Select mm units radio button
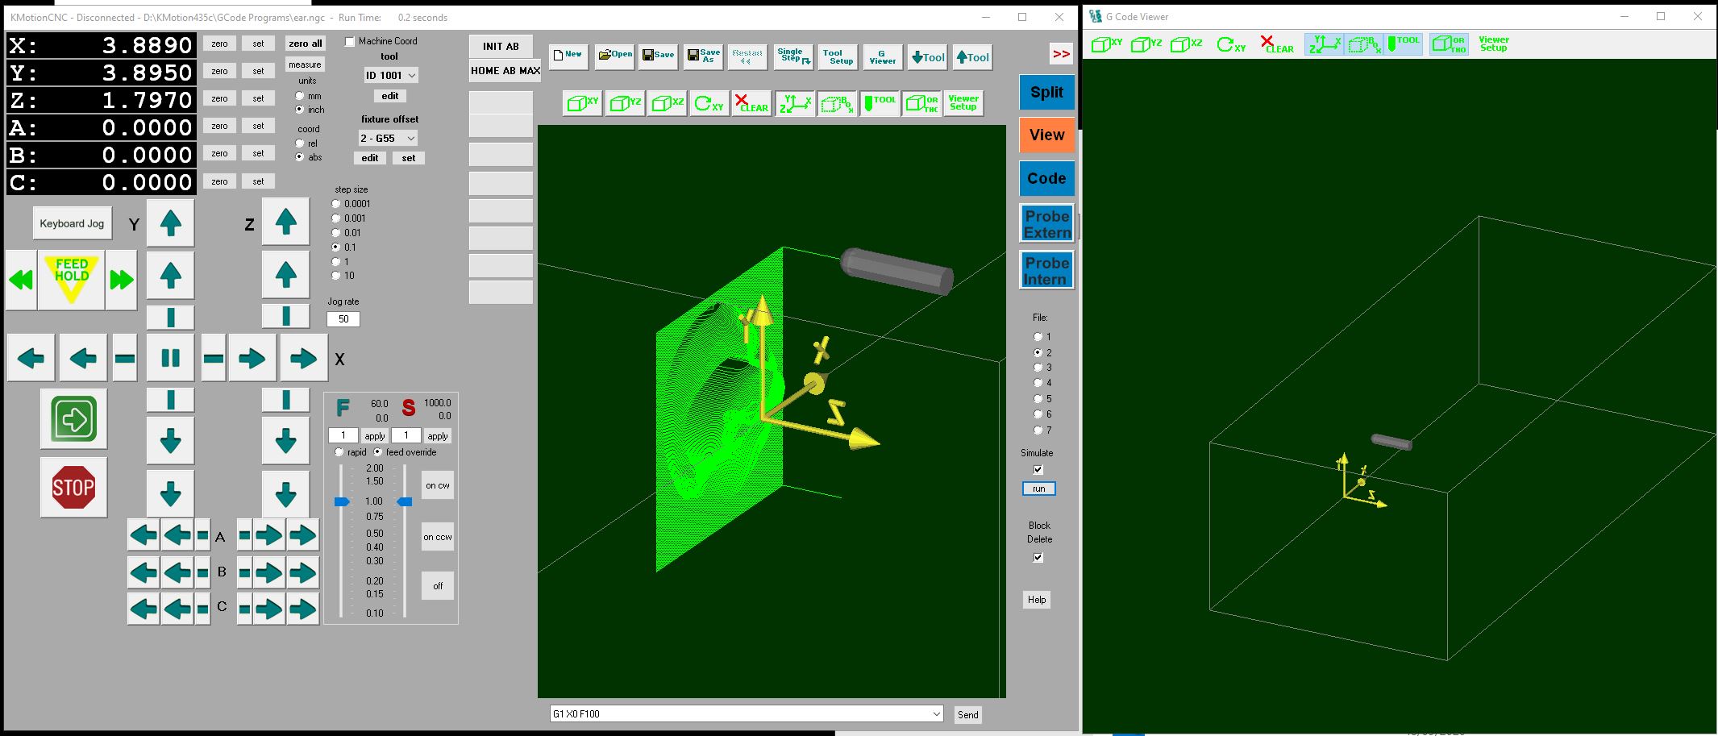 tap(300, 96)
